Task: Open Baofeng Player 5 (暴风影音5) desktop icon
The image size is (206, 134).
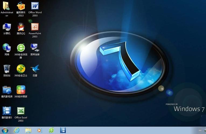Action: (7, 111)
